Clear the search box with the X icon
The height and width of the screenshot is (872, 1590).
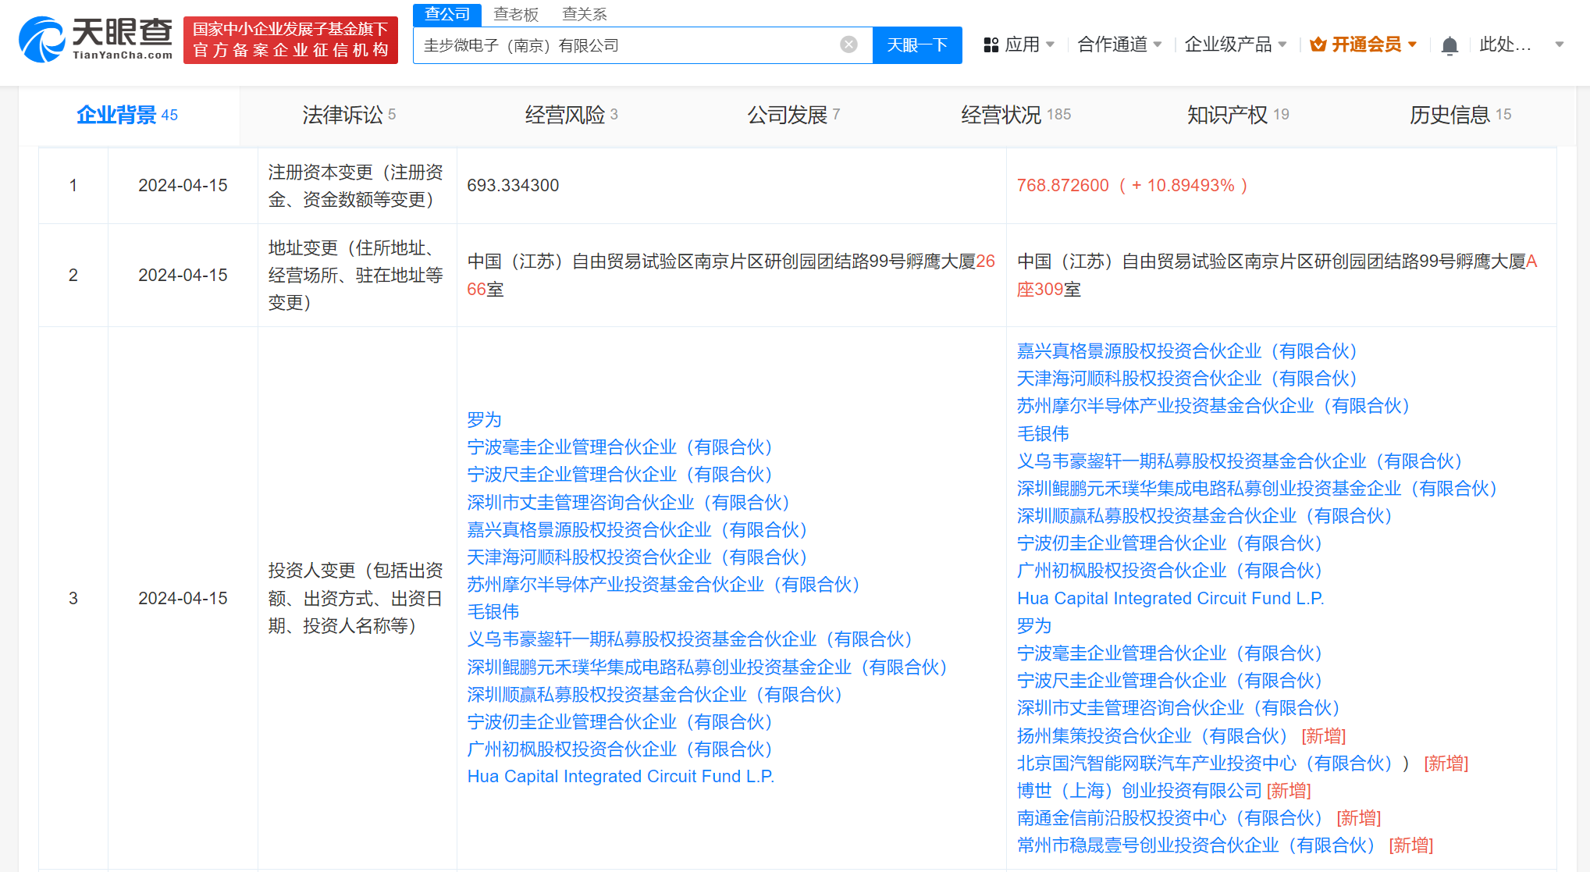(x=848, y=44)
